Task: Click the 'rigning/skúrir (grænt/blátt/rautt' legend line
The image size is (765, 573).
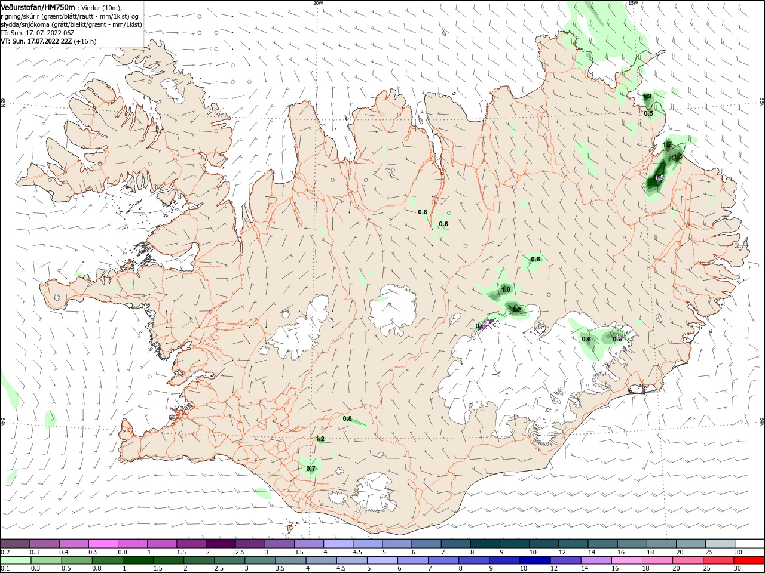Action: (x=71, y=16)
